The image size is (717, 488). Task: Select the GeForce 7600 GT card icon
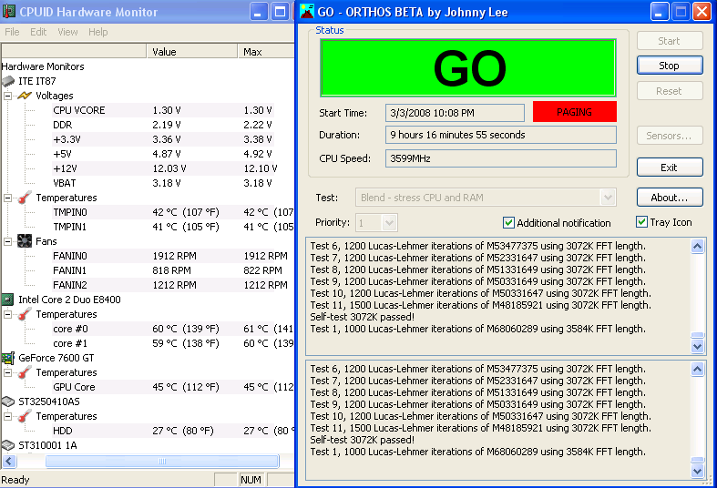[8, 358]
